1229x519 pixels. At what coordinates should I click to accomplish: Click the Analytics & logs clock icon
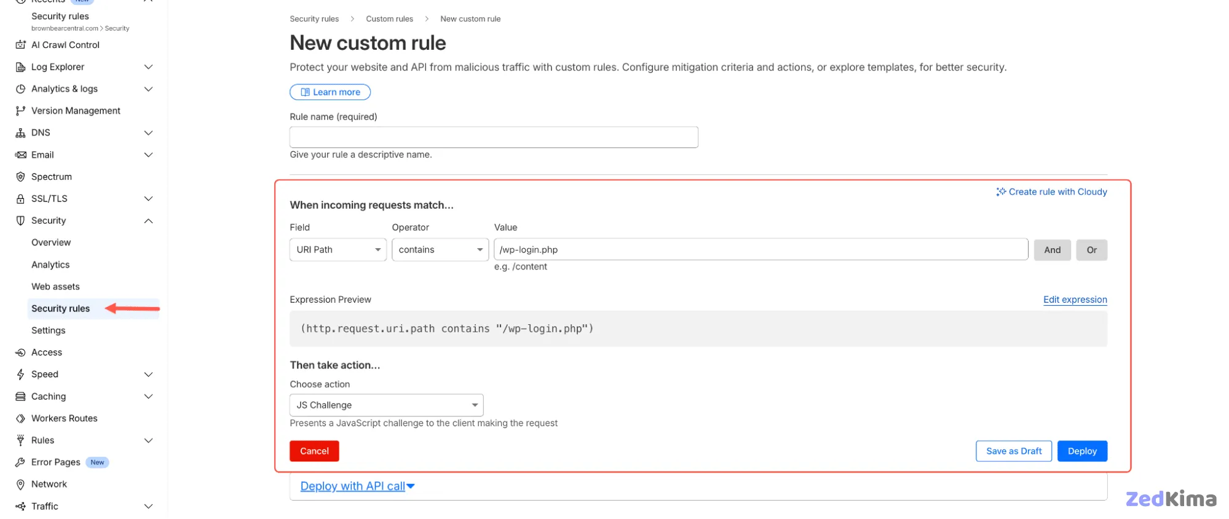point(20,89)
